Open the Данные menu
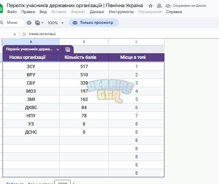Screen dimensions: 219x184 coord(97,12)
